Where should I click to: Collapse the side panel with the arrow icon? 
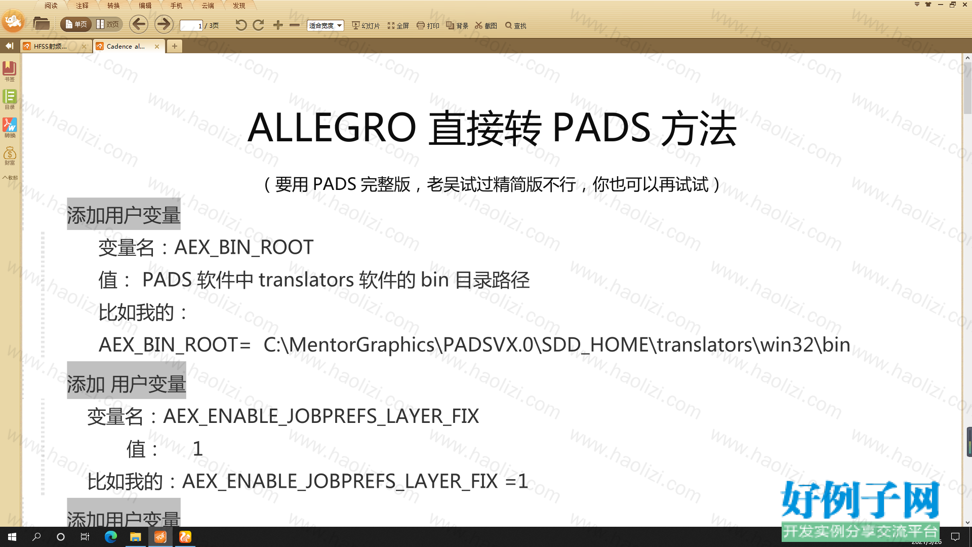point(9,46)
